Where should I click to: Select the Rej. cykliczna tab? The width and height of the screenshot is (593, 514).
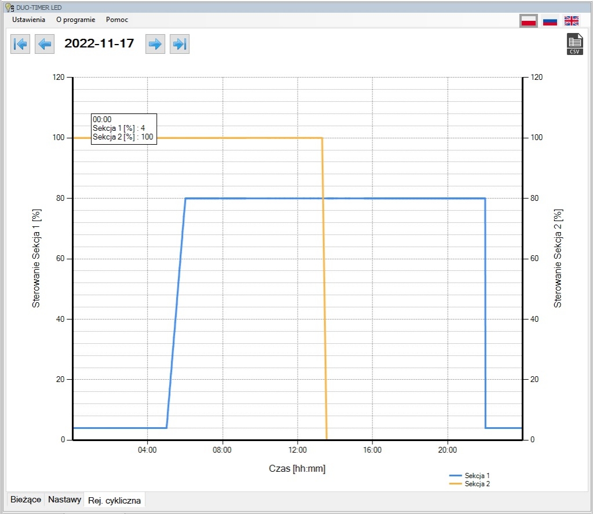click(114, 500)
